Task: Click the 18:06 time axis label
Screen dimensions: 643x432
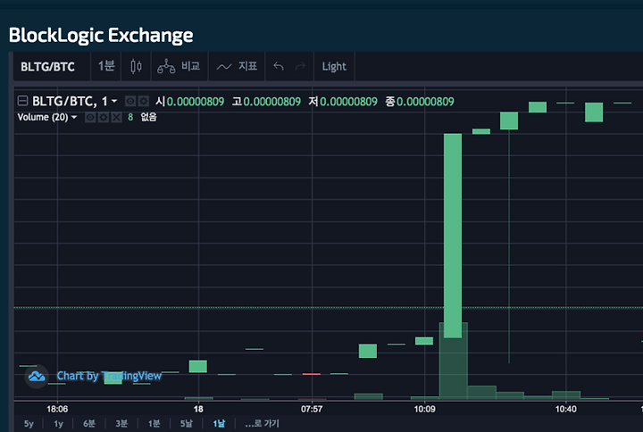Action: coord(57,409)
